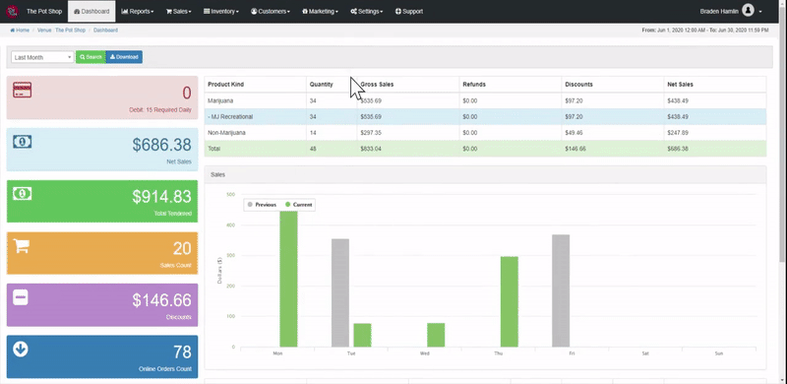
Task: Toggle the Previous series in the chart legend
Action: [x=262, y=205]
